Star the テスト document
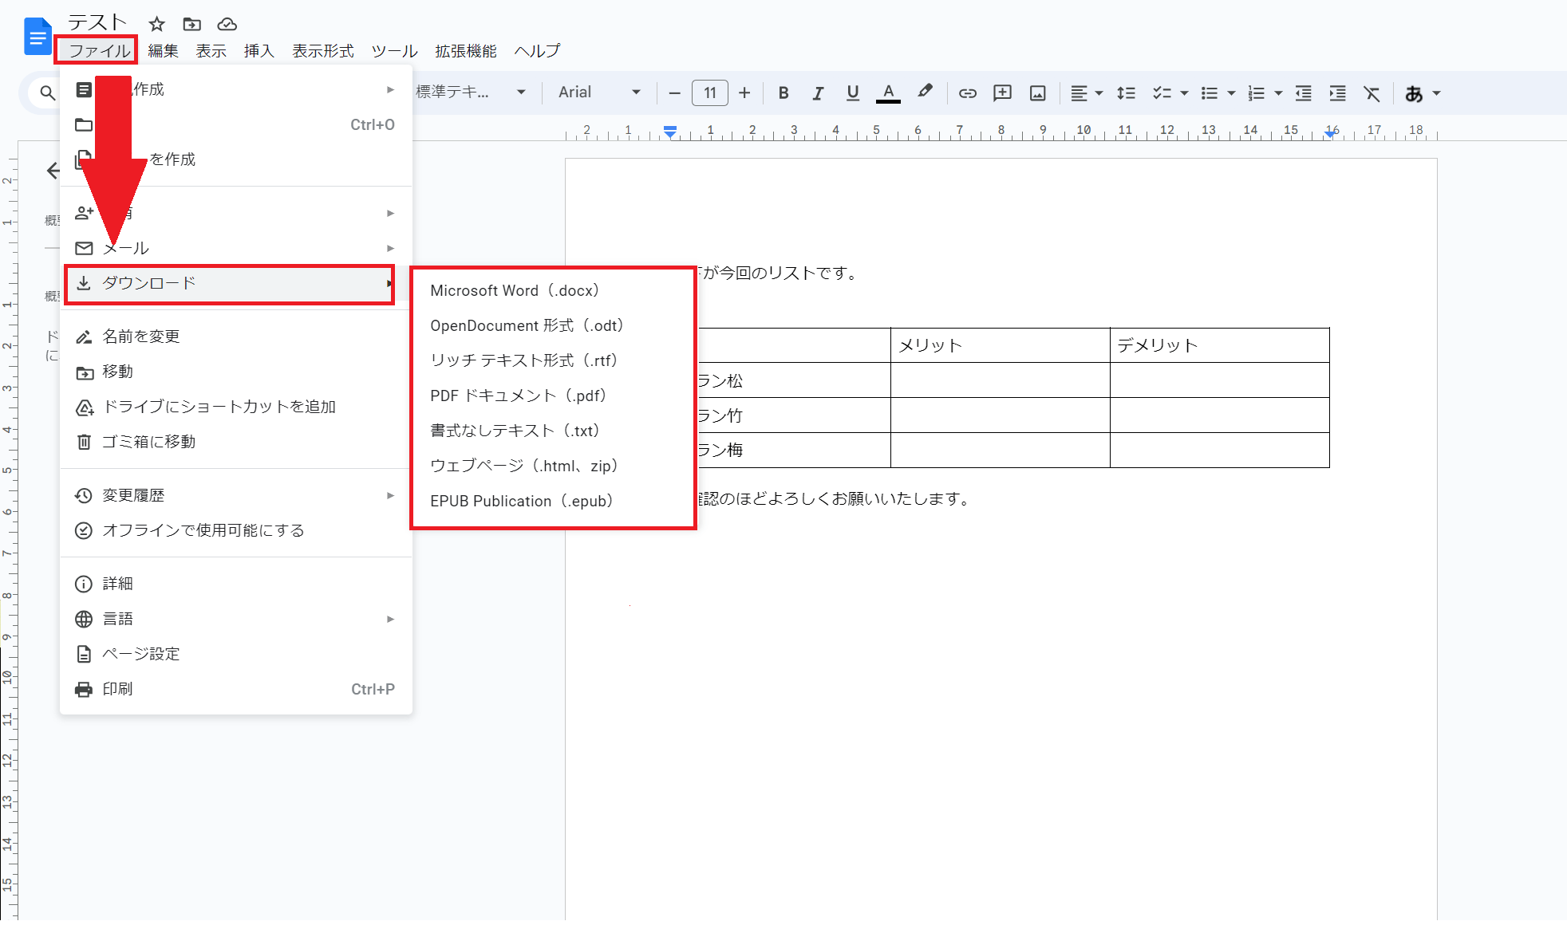This screenshot has height=925, width=1567. pos(157,24)
